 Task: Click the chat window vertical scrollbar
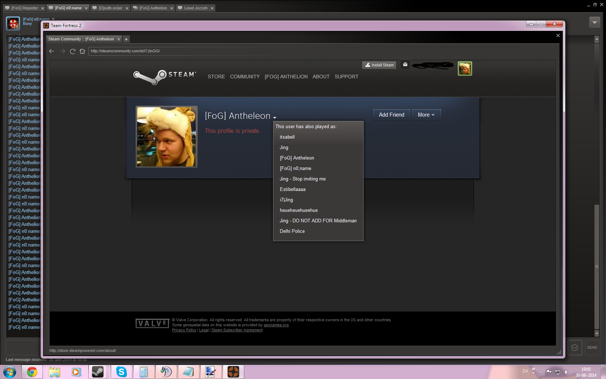(x=597, y=267)
